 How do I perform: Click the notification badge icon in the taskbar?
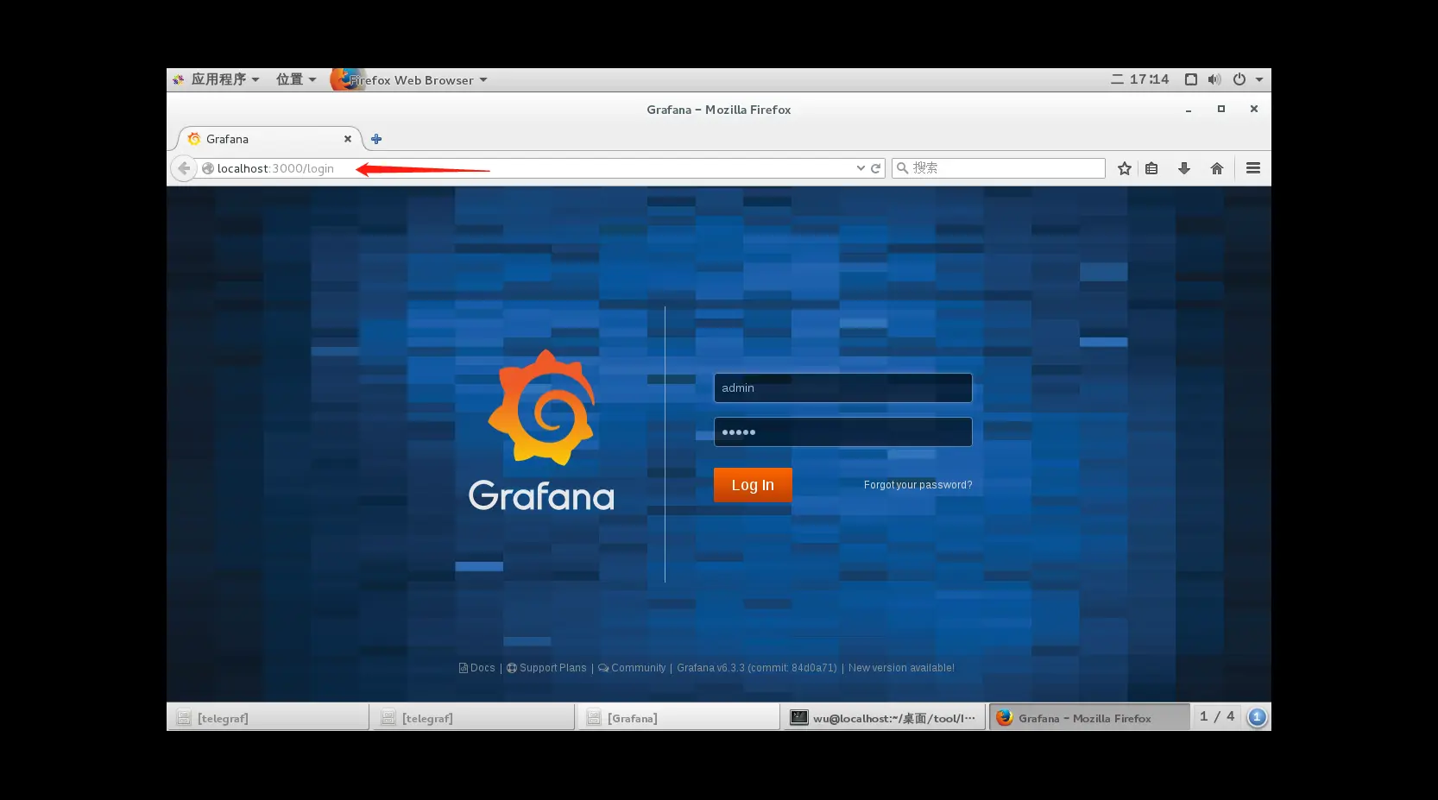coord(1257,717)
